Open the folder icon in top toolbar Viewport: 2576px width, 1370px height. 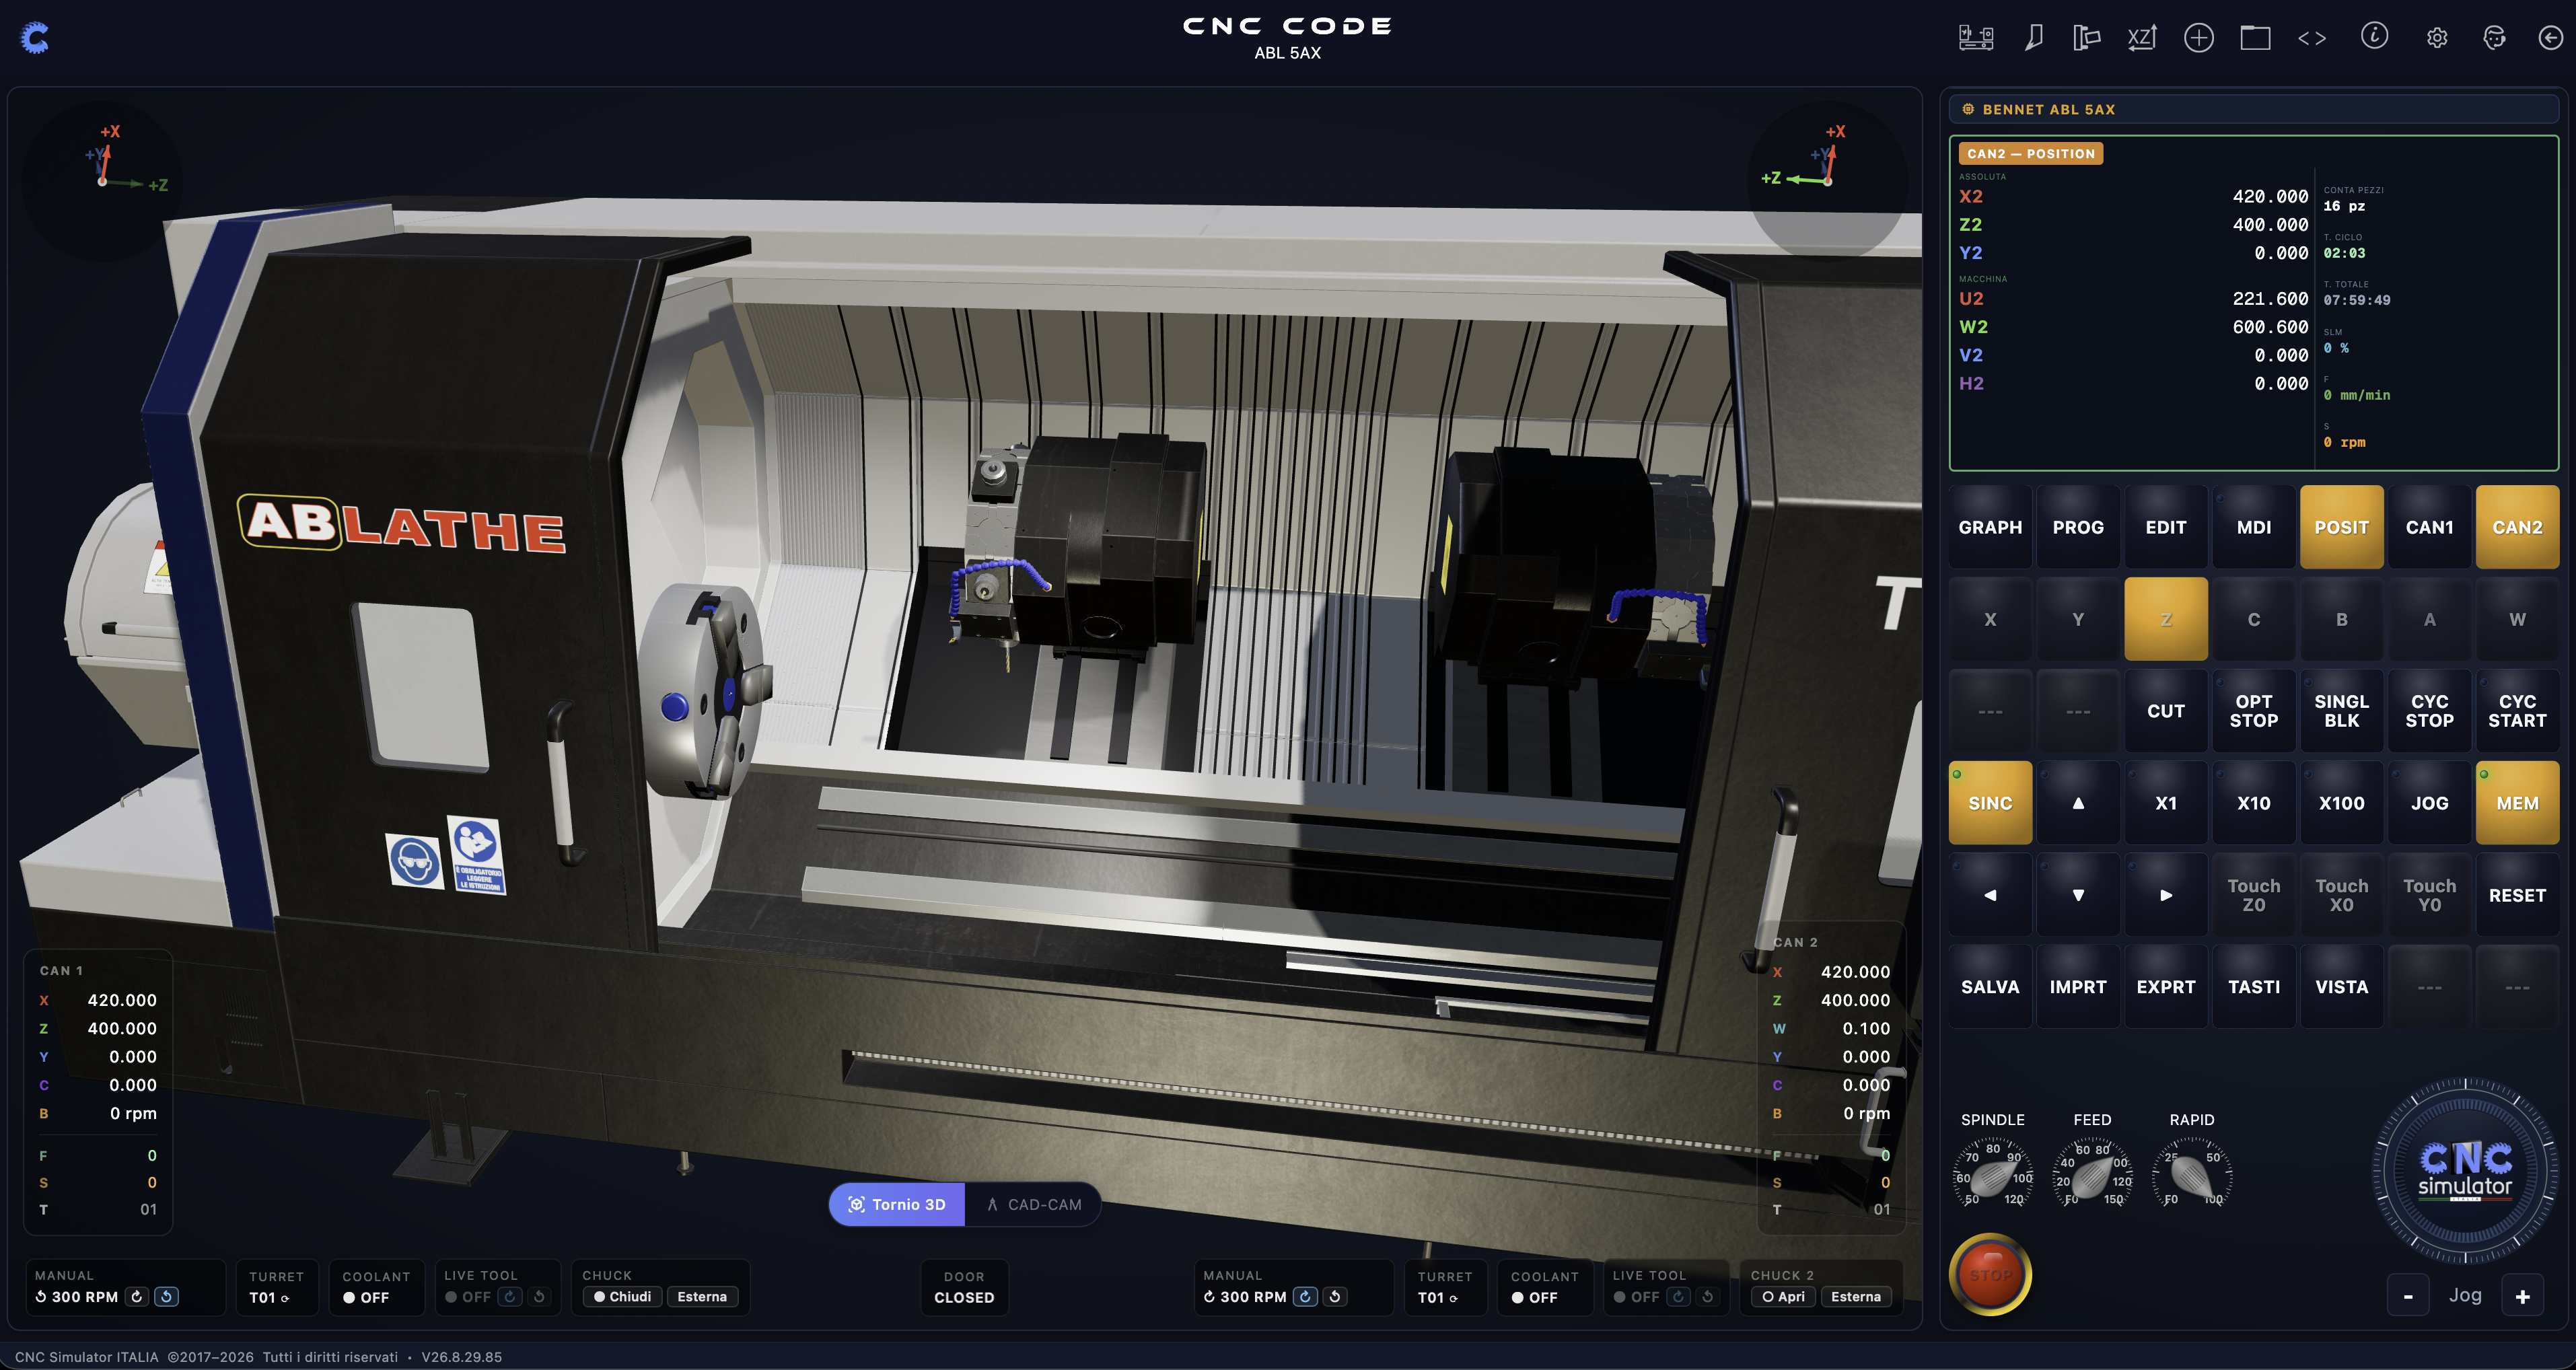[2255, 38]
